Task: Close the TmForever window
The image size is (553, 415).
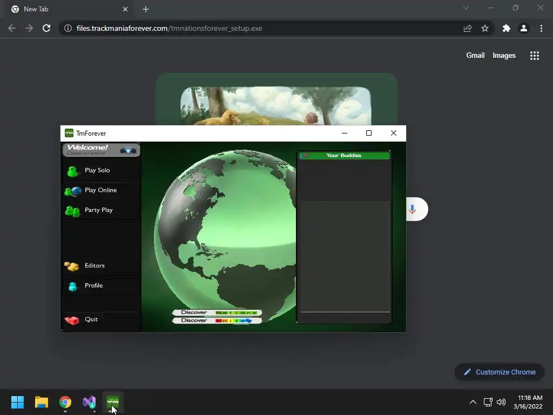Action: [x=394, y=133]
